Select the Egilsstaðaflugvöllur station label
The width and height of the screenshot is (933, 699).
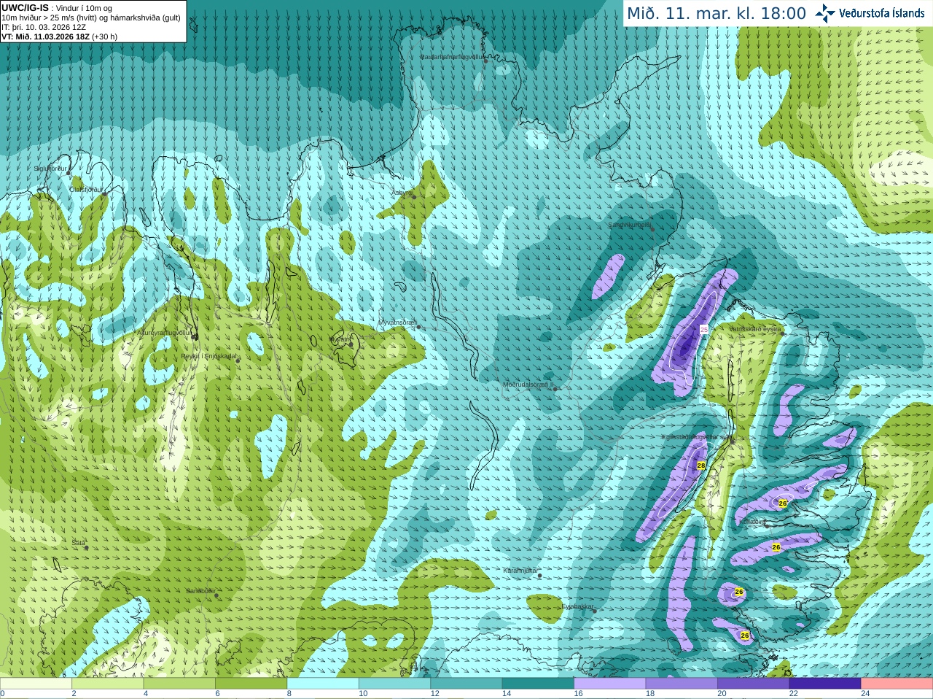[695, 437]
